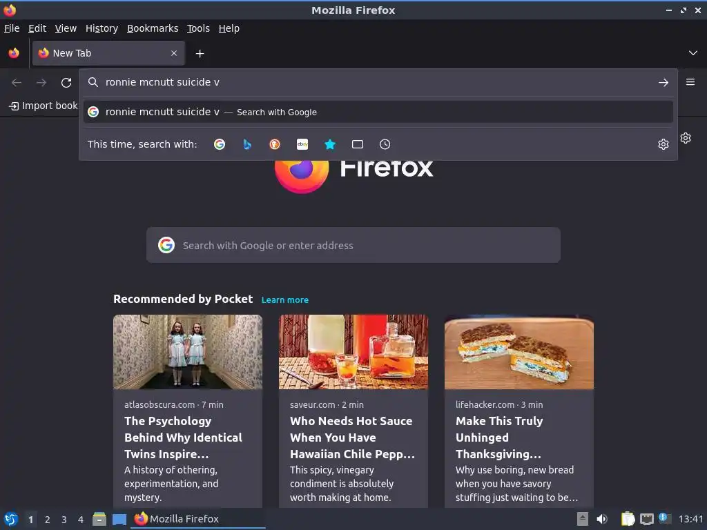
Task: Open the removable media eject tray icon
Action: (583, 519)
